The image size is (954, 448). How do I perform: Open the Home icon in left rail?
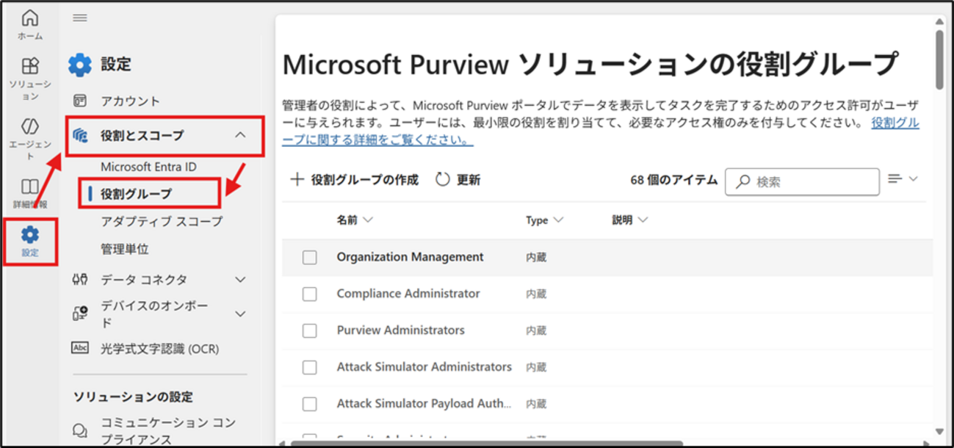click(x=30, y=19)
